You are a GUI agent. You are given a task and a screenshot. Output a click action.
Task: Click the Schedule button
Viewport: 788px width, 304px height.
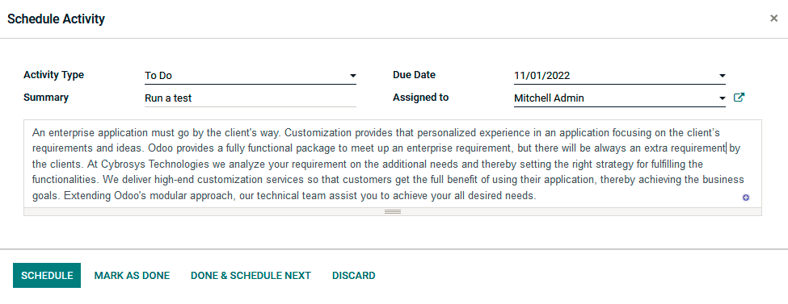(x=47, y=276)
